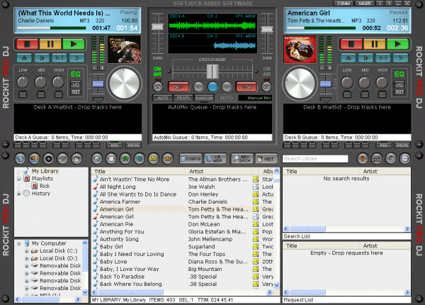The width and height of the screenshot is (425, 305).
Task: Toggle Deck B headphone cue button
Action: point(266,87)
